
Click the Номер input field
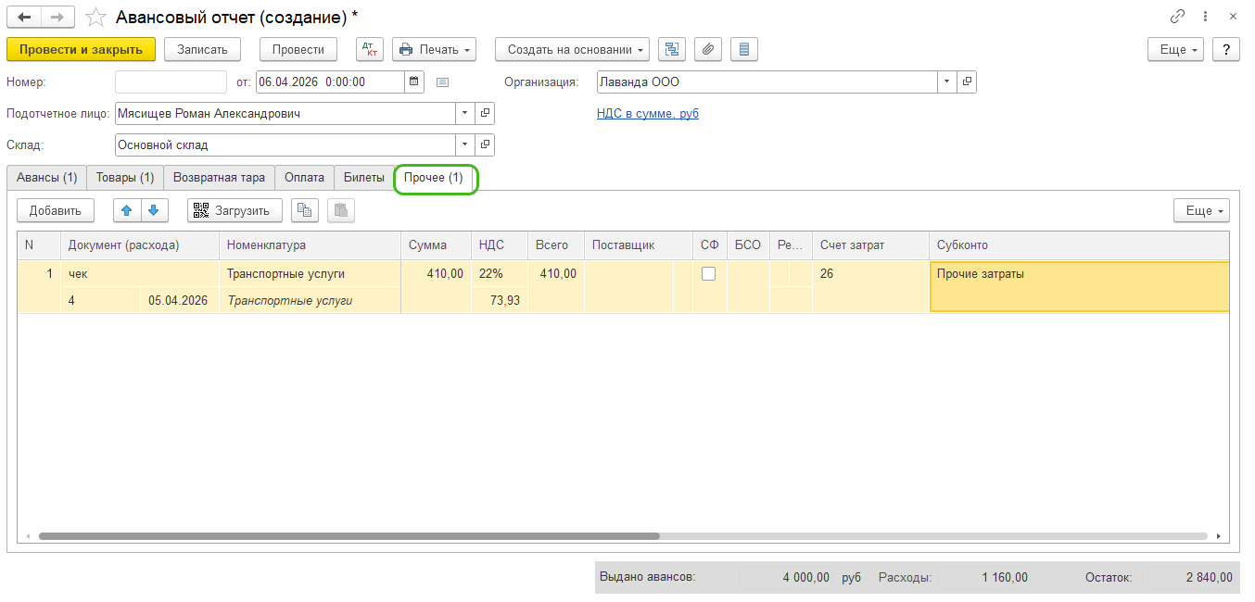coord(171,82)
